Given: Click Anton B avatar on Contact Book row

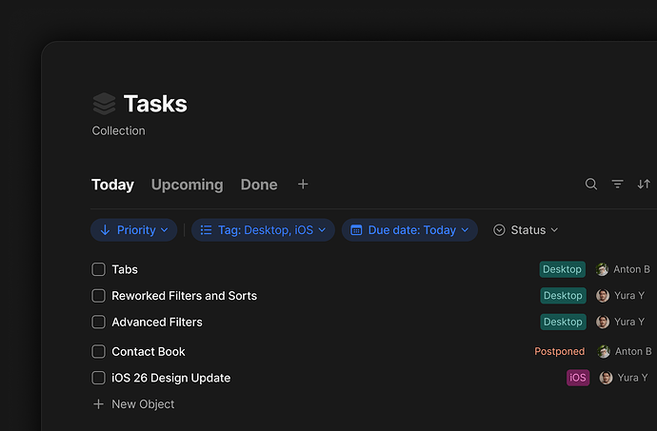Looking at the screenshot, I should [604, 351].
